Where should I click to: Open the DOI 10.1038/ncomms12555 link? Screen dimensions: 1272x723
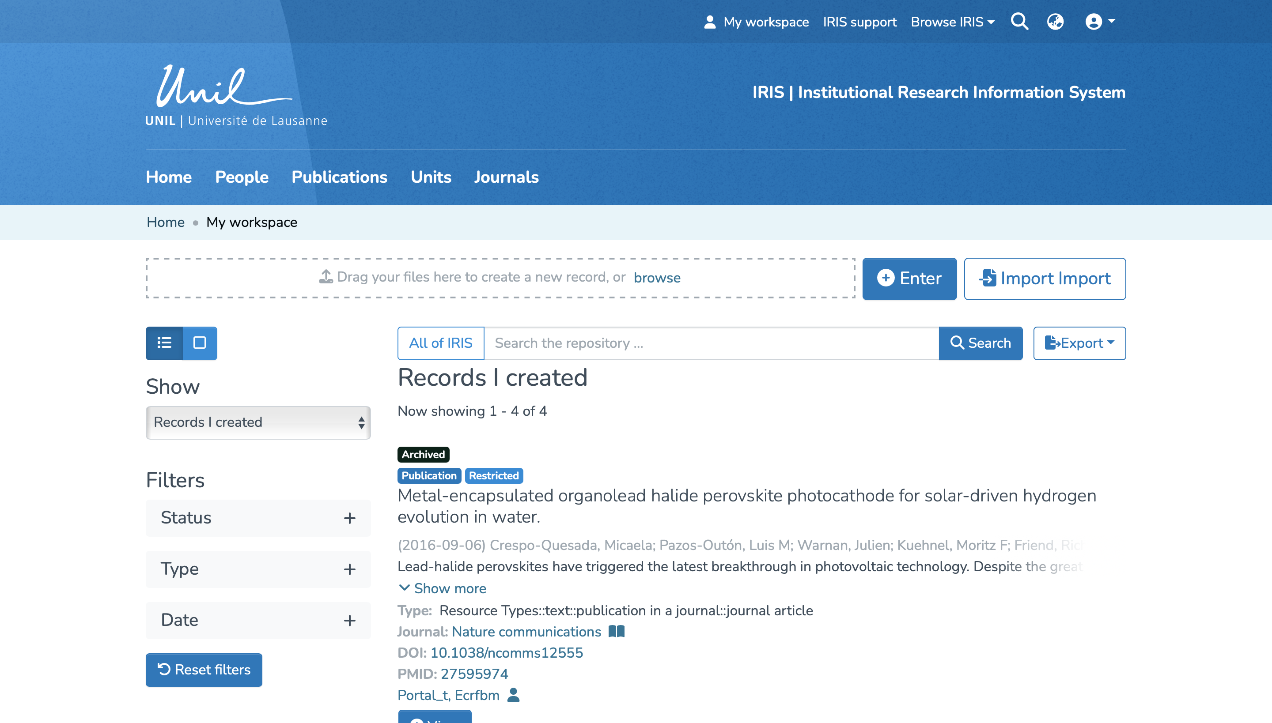coord(506,652)
